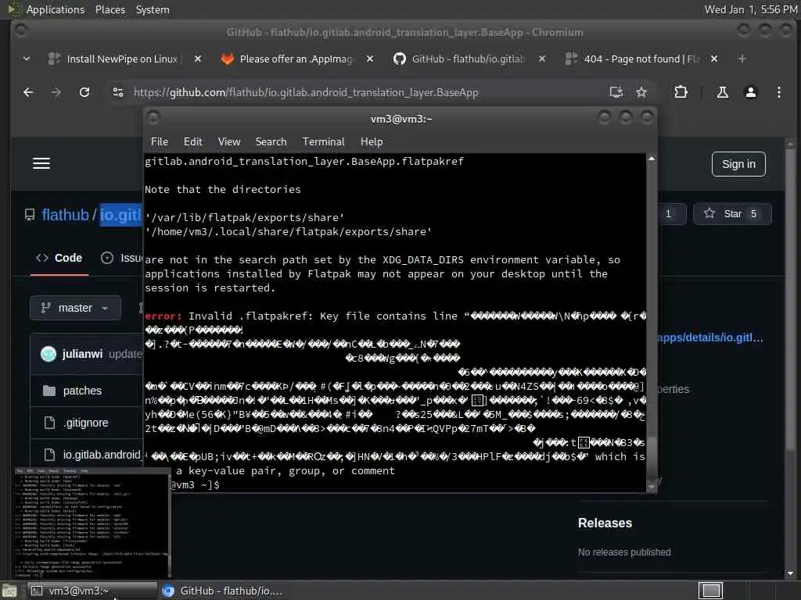The image size is (801, 600).
Task: Open Chromium three-dot menu
Action: point(778,92)
